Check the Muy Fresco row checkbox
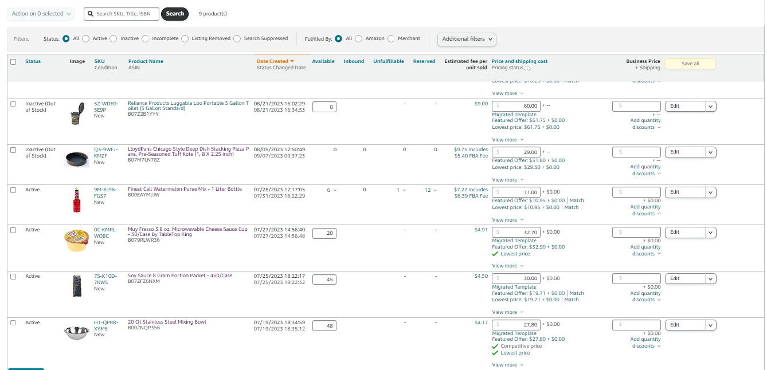This screenshot has height=370, width=767. (x=13, y=230)
